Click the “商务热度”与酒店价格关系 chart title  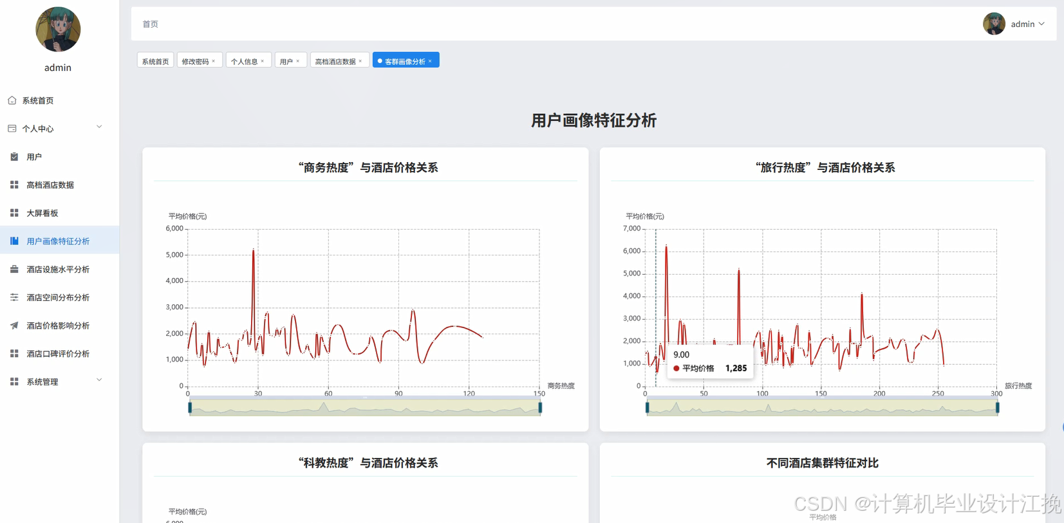(x=368, y=167)
